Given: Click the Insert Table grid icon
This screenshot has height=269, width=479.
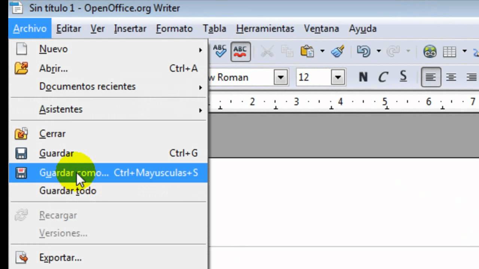Looking at the screenshot, I should coord(449,51).
